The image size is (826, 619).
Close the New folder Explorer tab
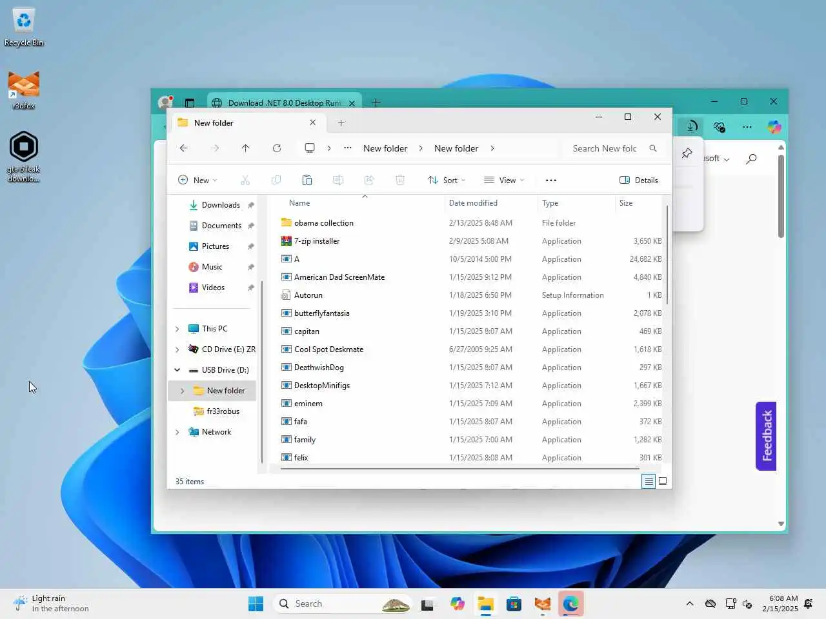click(313, 123)
